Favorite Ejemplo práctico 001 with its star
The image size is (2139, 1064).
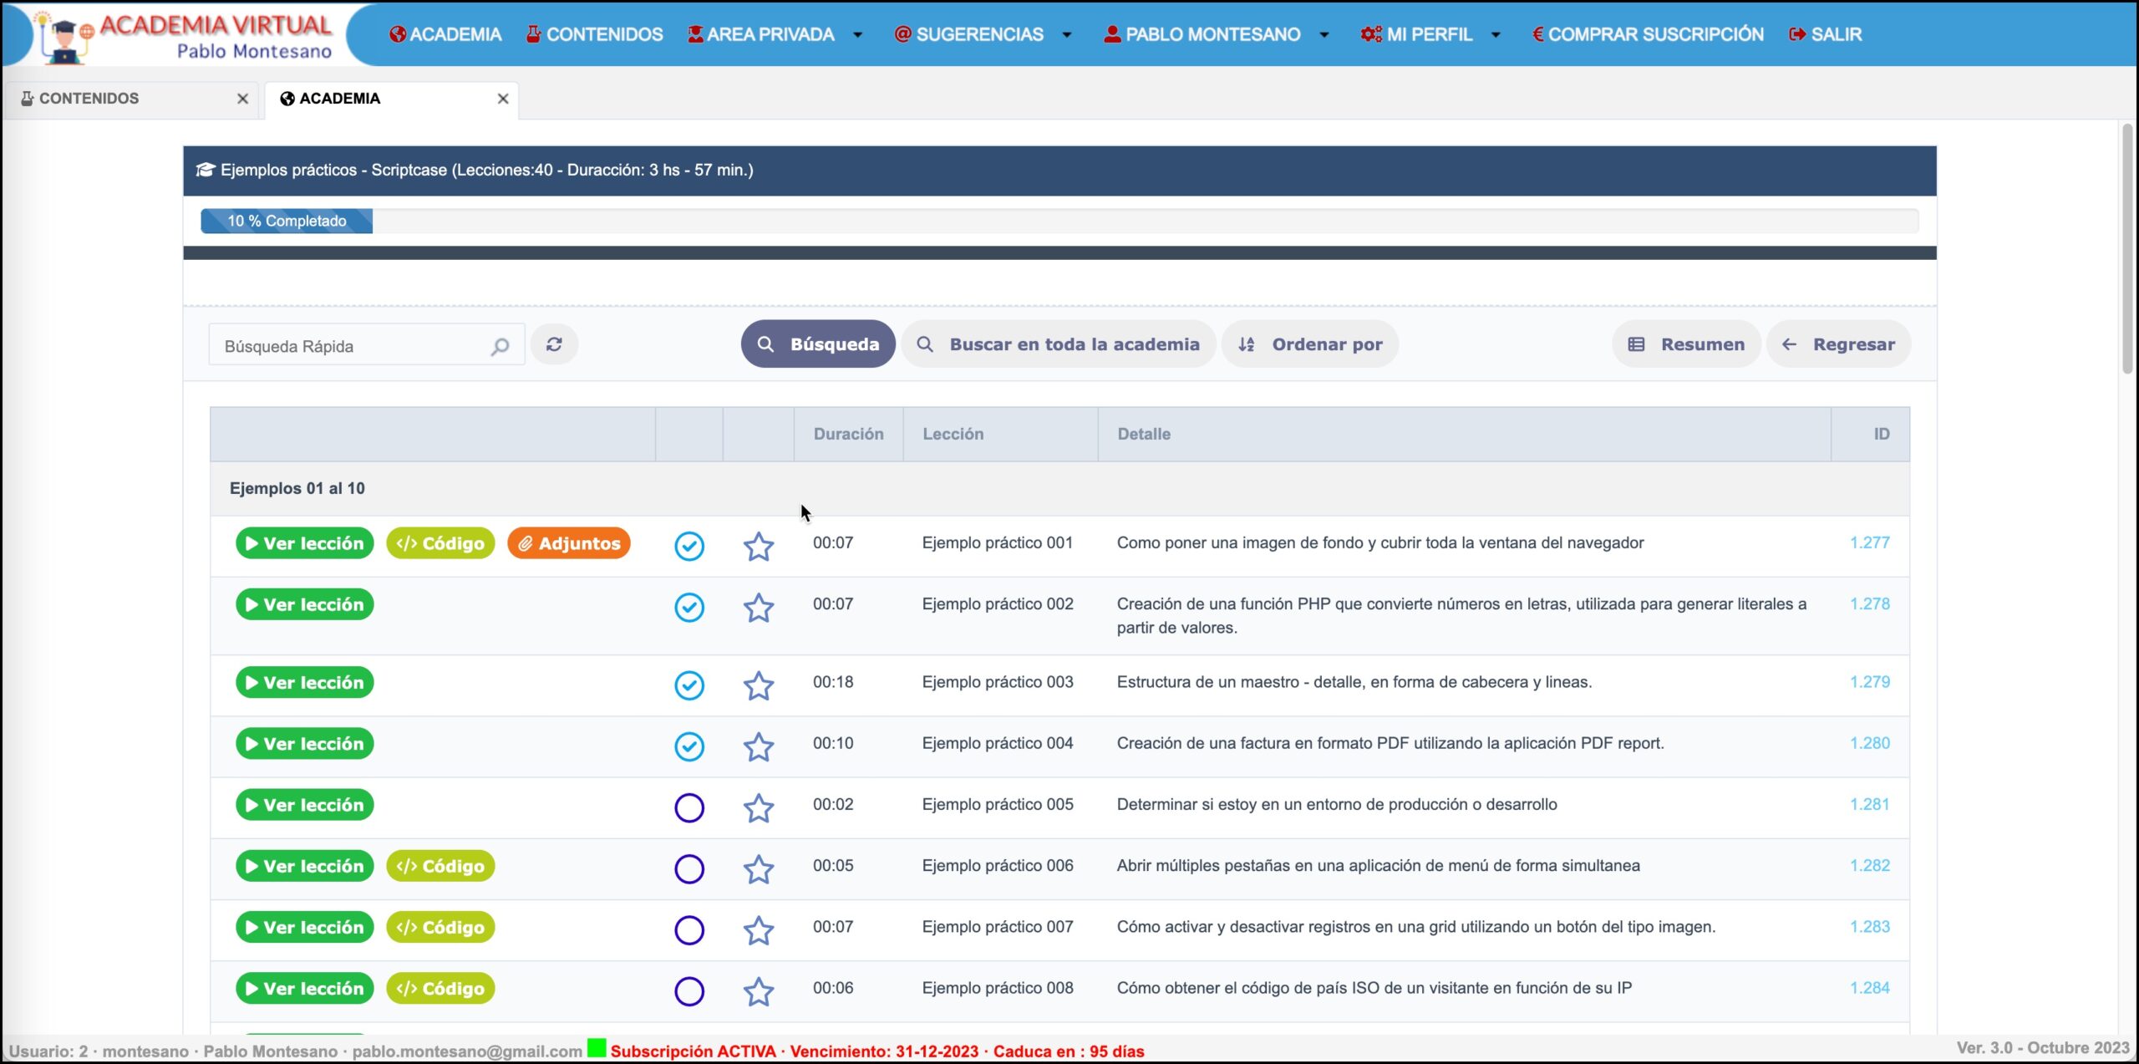click(759, 546)
